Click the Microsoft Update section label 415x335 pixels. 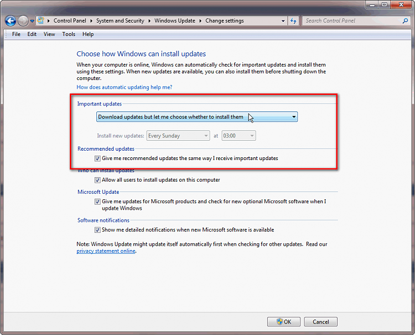[98, 192]
